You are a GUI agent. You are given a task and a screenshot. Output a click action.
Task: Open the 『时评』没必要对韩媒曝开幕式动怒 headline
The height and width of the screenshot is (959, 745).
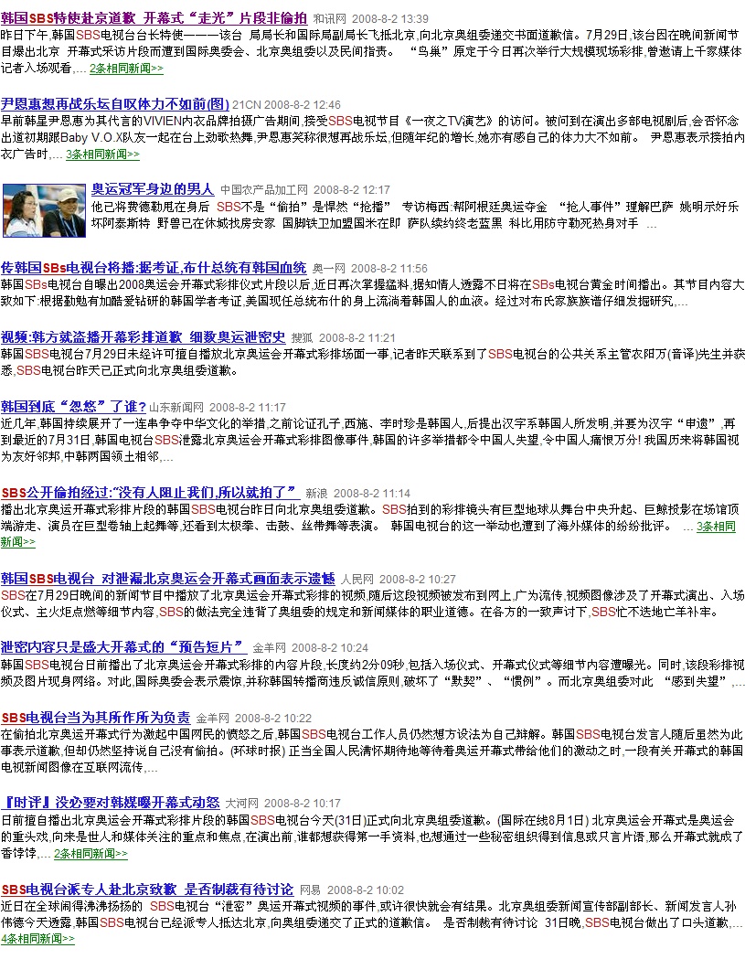point(110,803)
